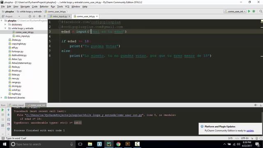Expand the dictionary folder

(5, 24)
